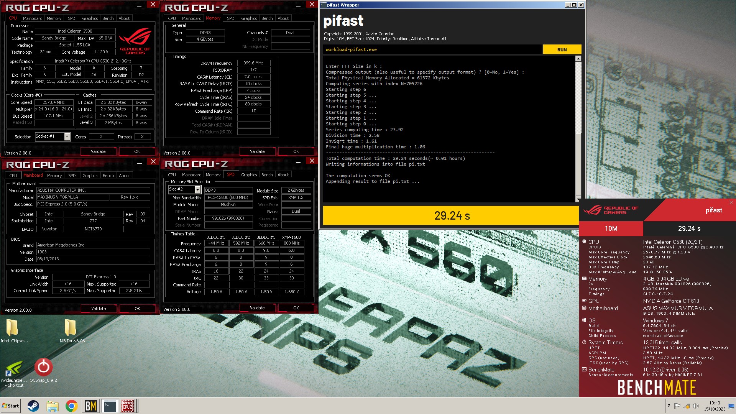Viewport: 736px width, 414px height.
Task: Click the GPU section icon in BenchMate
Action: coord(584,301)
